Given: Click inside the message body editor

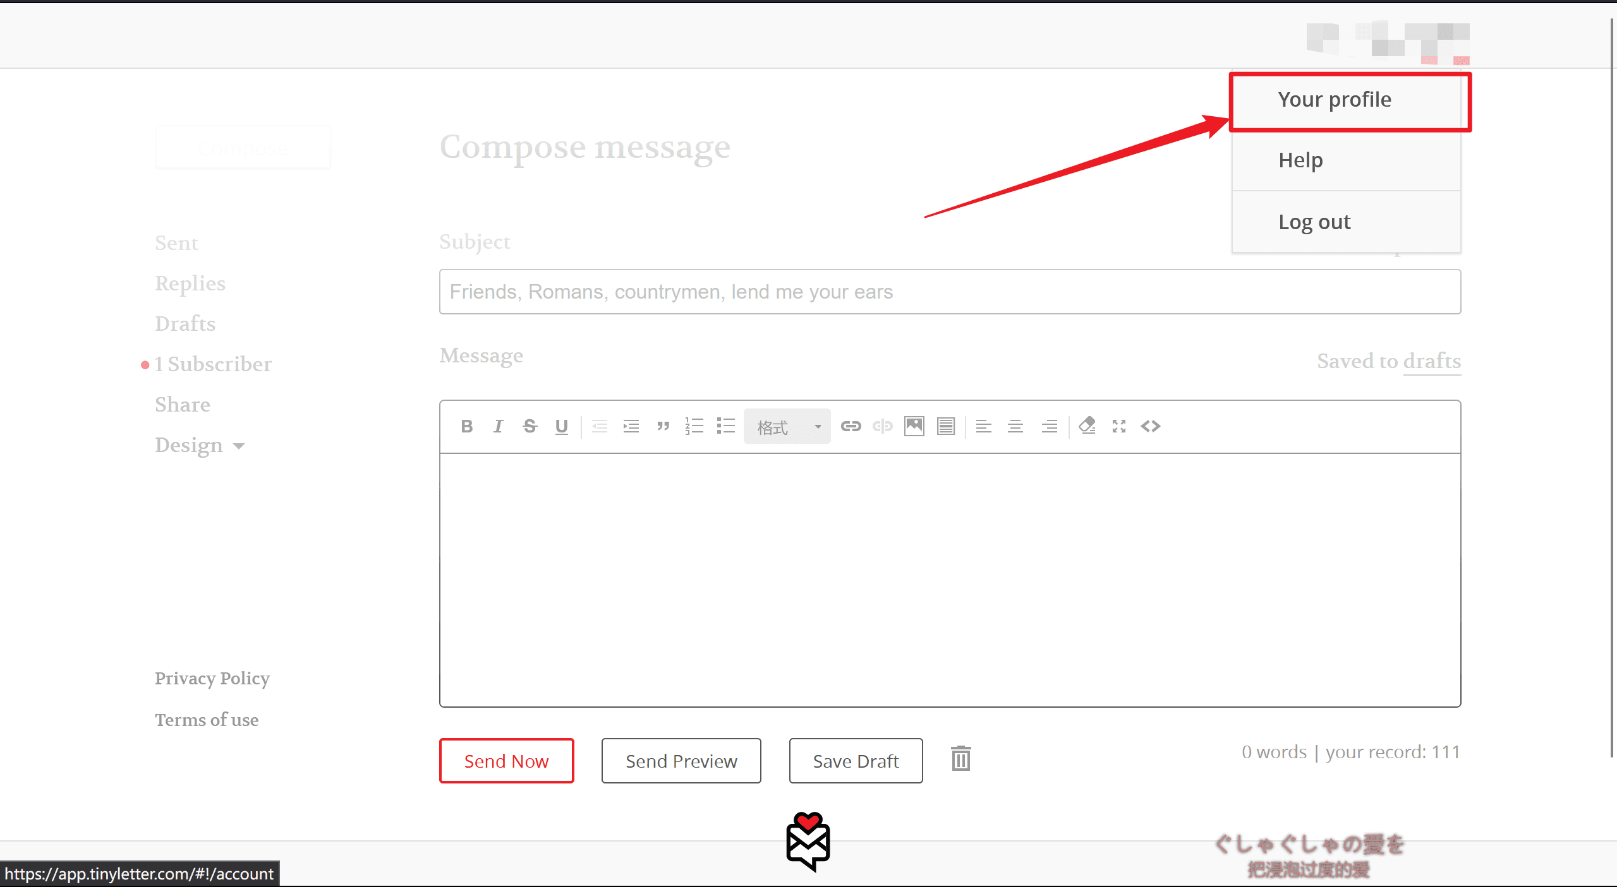Looking at the screenshot, I should click(x=950, y=580).
